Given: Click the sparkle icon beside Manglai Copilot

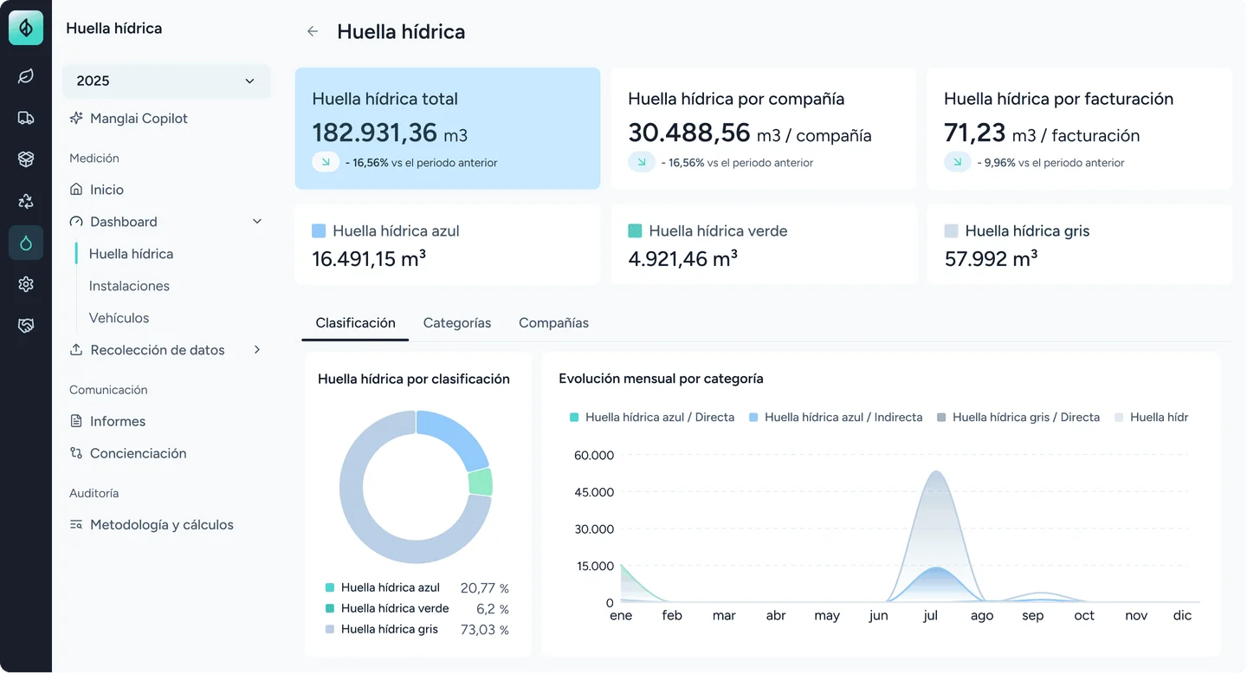Looking at the screenshot, I should point(76,118).
